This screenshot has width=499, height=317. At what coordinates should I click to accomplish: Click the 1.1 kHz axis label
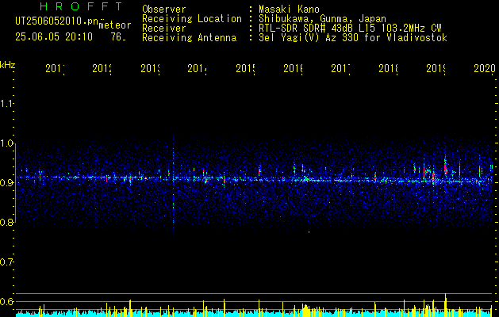pyautogui.click(x=7, y=103)
